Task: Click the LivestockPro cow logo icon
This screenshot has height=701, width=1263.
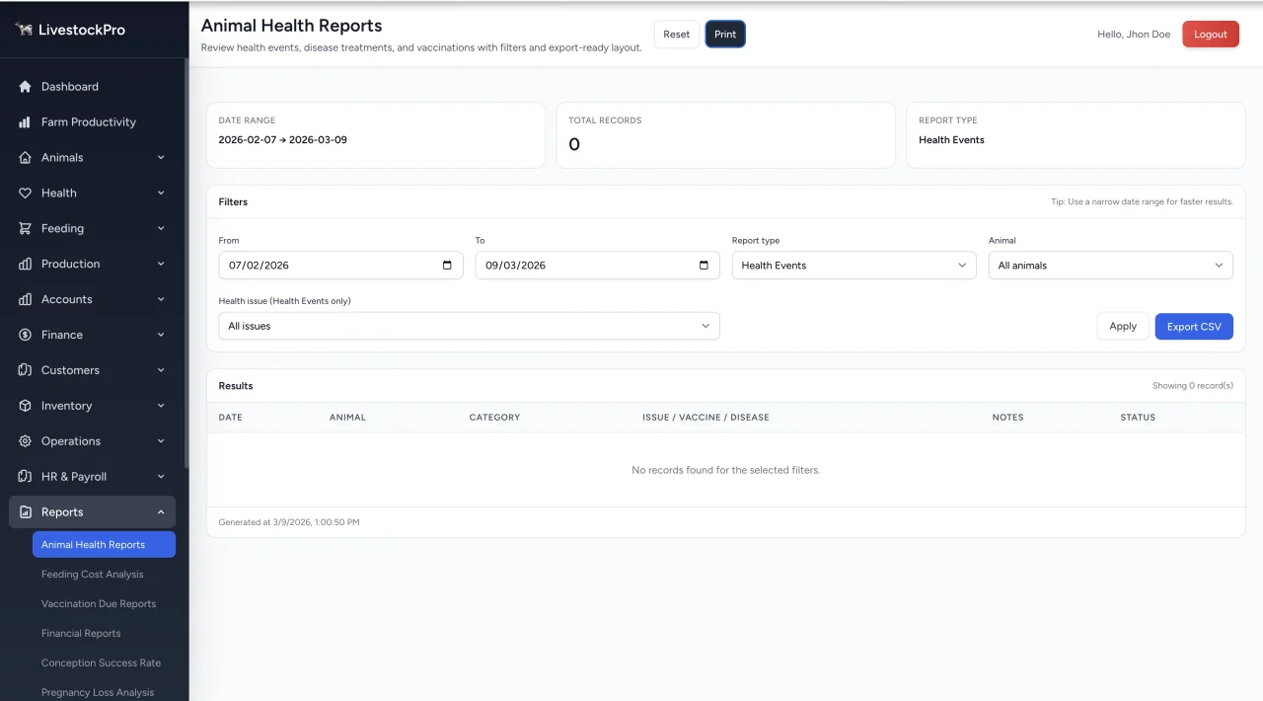Action: (x=24, y=30)
